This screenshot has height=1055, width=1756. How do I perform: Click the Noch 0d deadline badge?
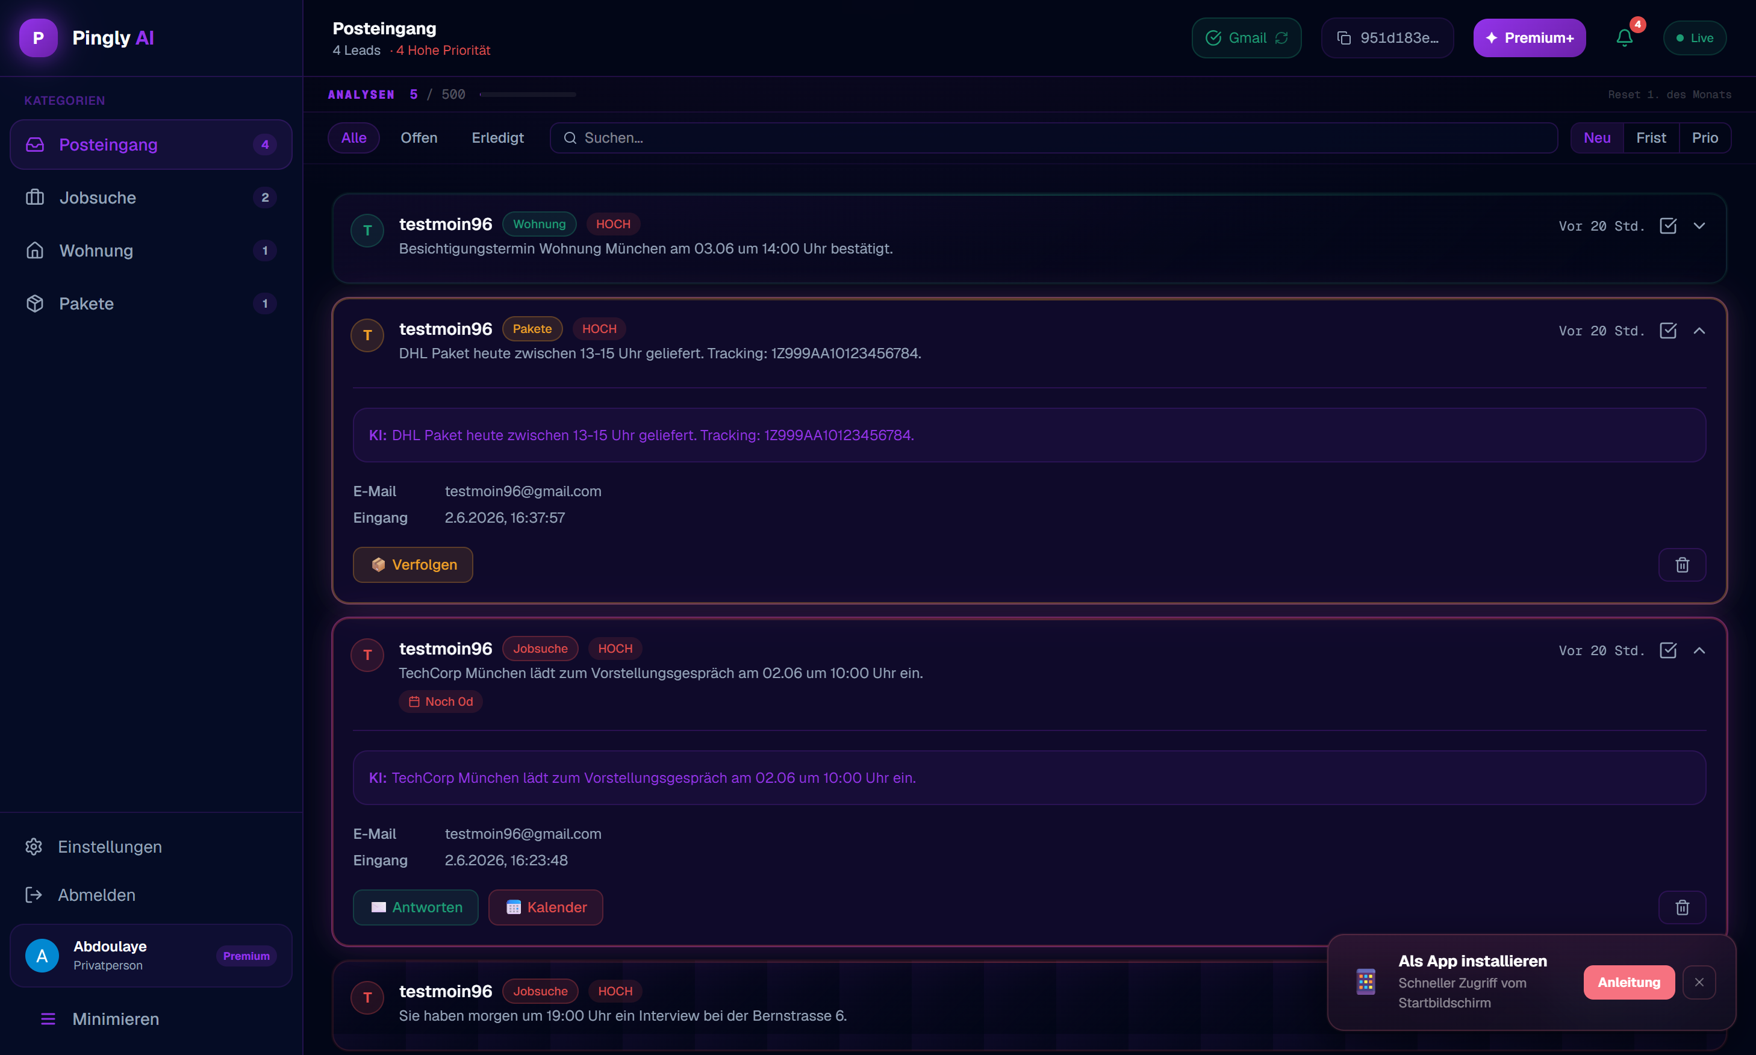441,702
